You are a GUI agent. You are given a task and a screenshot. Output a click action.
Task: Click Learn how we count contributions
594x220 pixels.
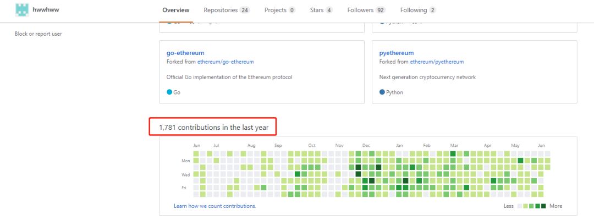(x=215, y=206)
